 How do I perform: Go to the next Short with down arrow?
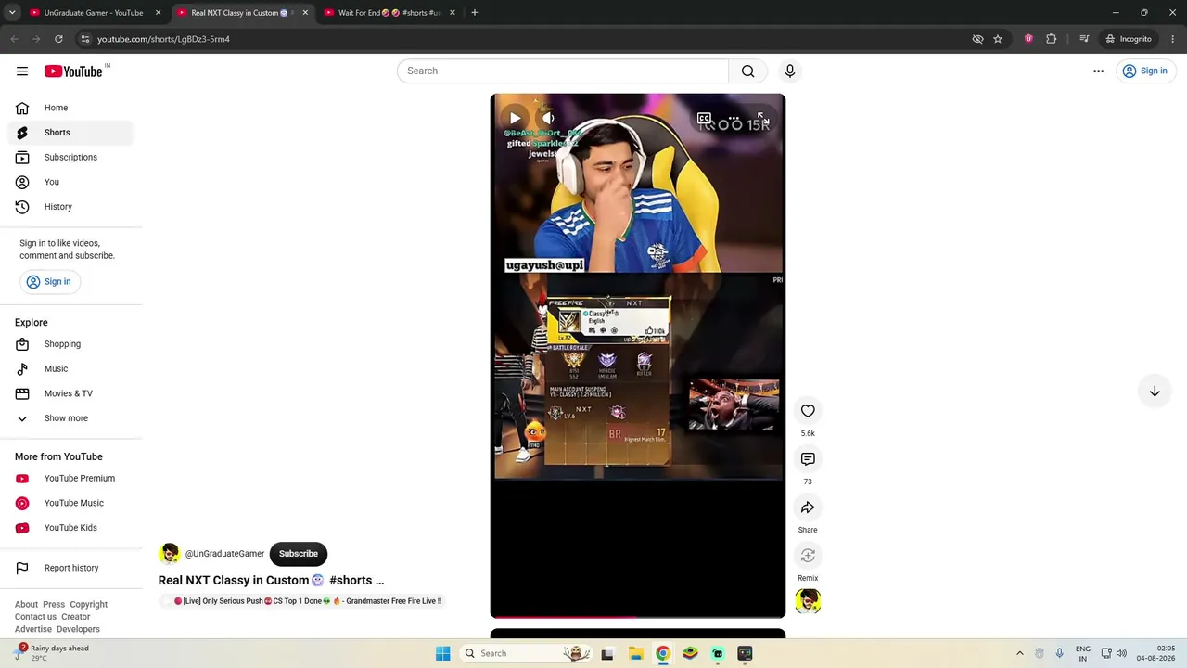pyautogui.click(x=1155, y=392)
